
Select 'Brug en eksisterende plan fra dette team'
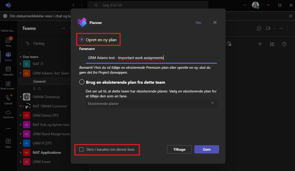(x=82, y=82)
